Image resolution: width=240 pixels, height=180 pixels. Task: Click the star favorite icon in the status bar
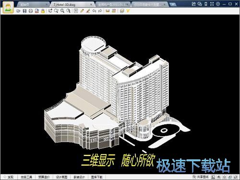click(224, 177)
